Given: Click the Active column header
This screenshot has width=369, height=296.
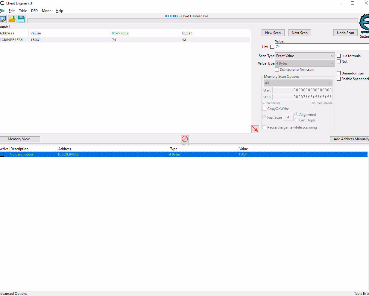Looking at the screenshot, I should pyautogui.click(x=4, y=149).
